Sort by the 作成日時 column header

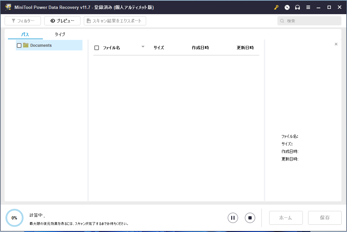[x=200, y=48]
